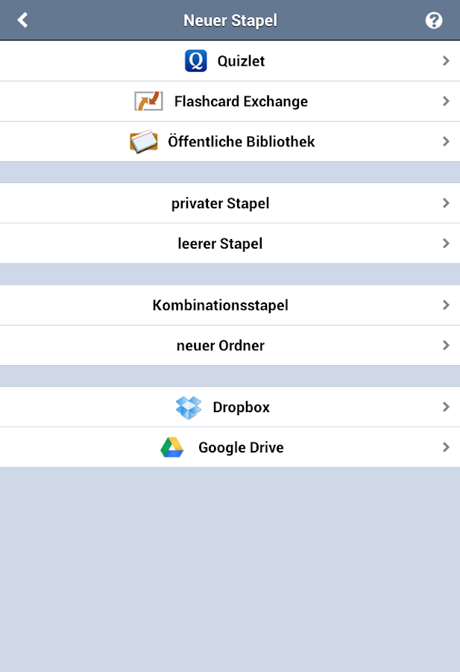Click chevron beside Google Drive

[x=446, y=447]
